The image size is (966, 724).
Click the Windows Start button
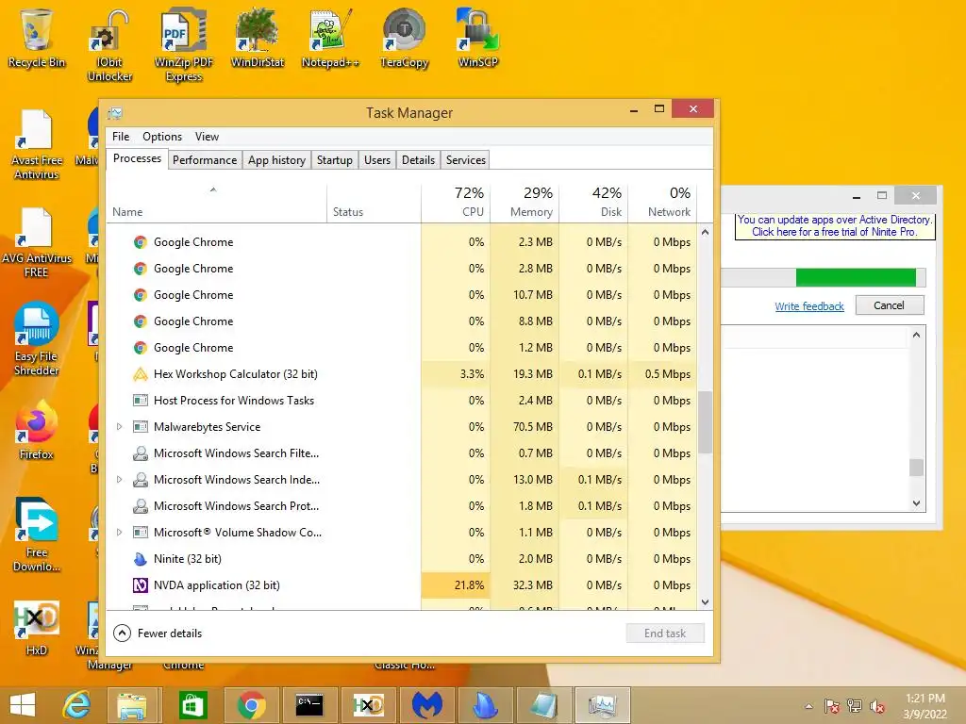[x=23, y=705]
